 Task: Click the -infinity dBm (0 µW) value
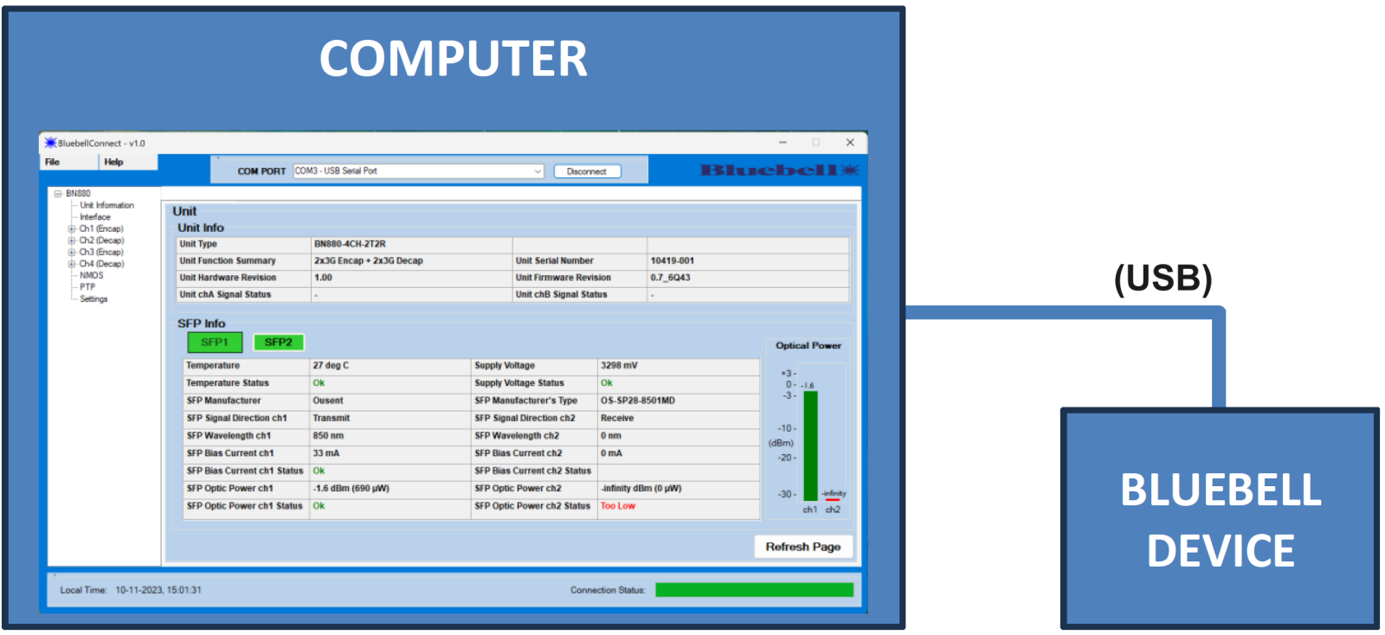coord(641,489)
